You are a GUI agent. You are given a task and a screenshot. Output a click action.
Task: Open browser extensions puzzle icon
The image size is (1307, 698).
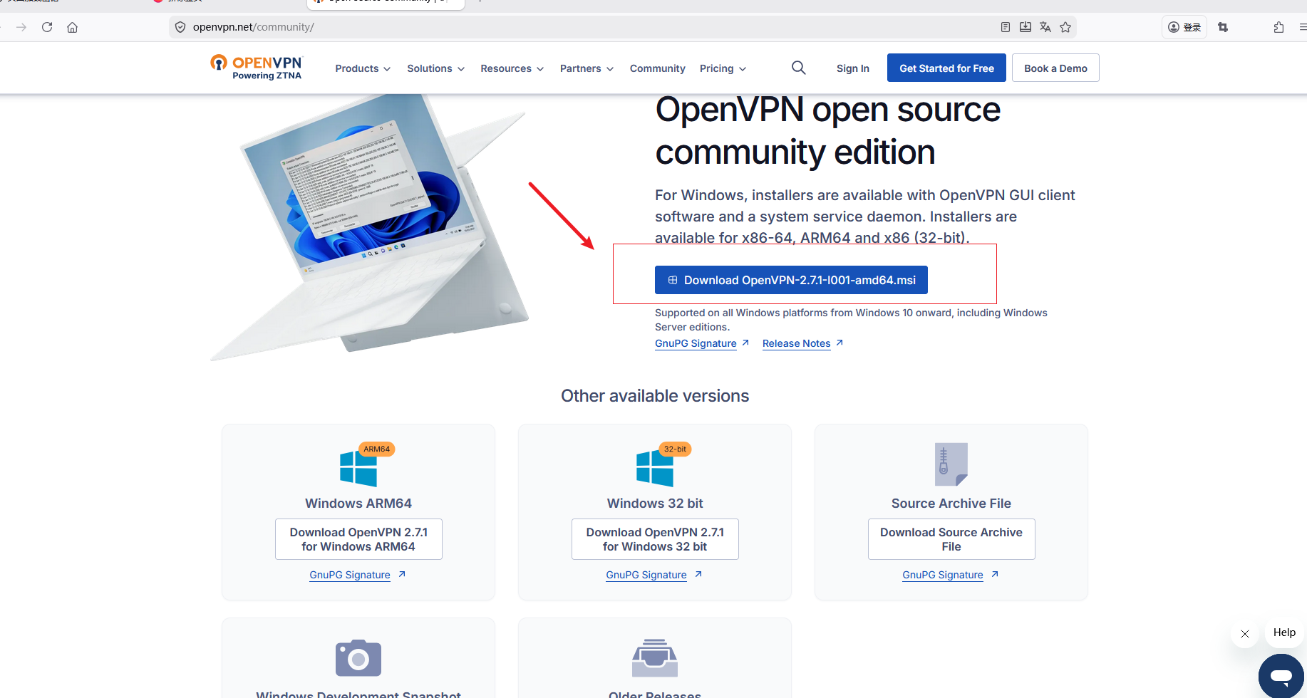click(1278, 27)
